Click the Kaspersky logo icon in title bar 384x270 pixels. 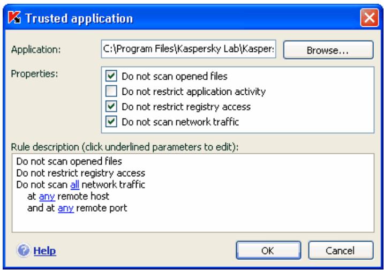14,18
